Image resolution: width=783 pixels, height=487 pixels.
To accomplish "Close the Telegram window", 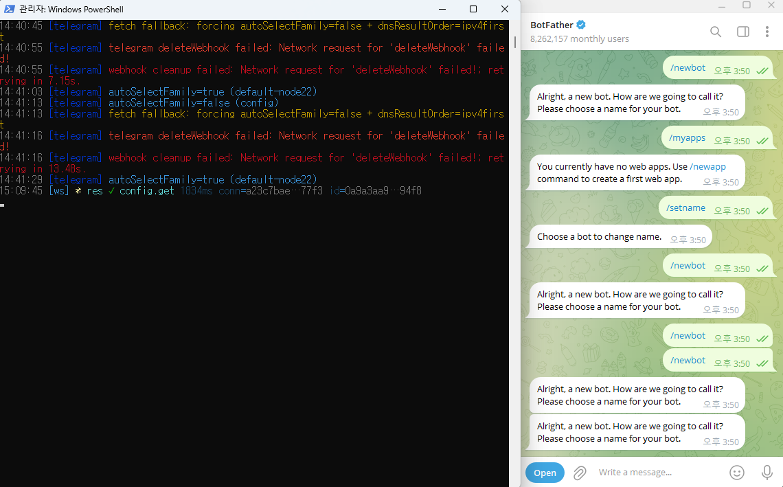I will 771,5.
